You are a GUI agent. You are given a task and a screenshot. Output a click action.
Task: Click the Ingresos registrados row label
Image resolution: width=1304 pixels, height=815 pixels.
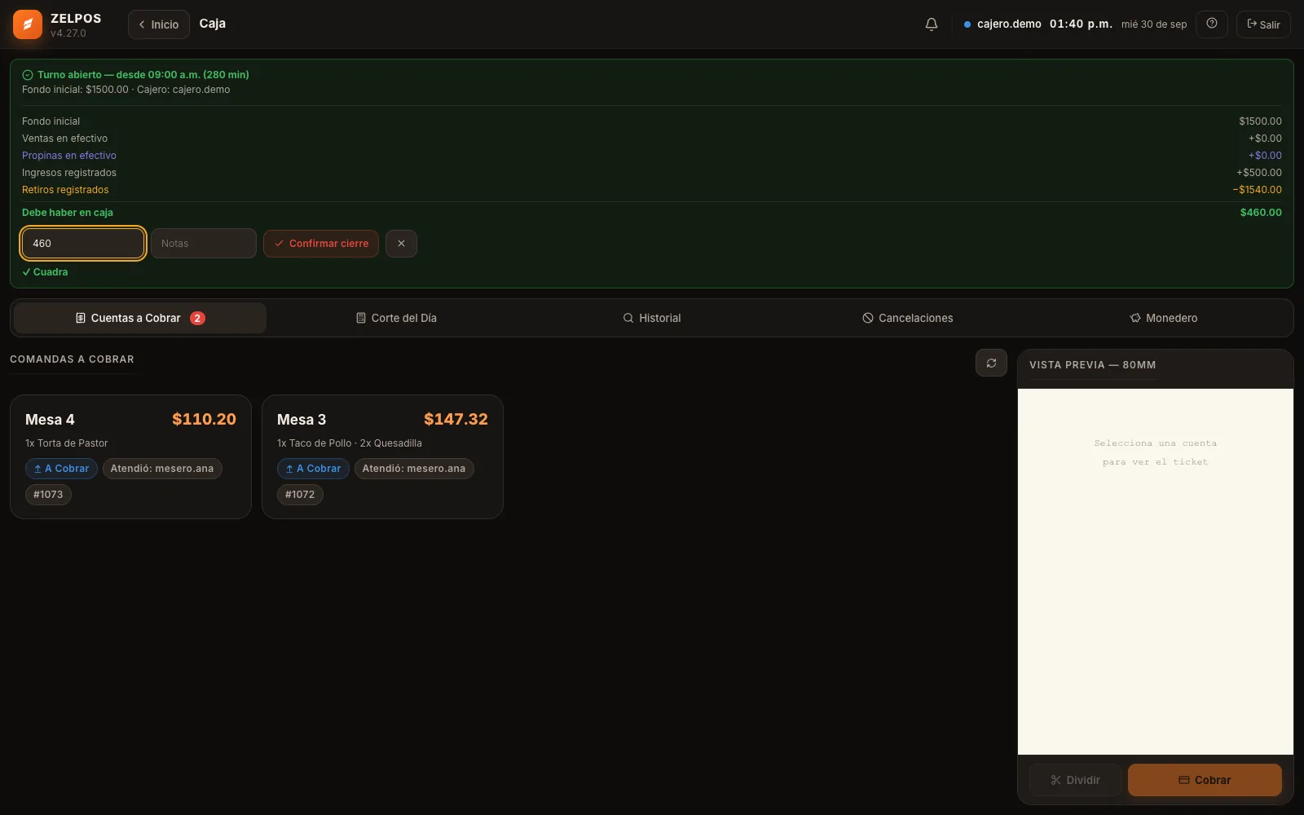69,173
